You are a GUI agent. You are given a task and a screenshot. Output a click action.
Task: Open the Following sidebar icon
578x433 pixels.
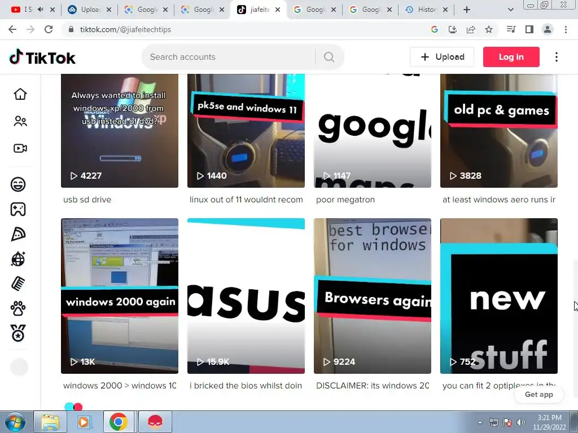20,121
